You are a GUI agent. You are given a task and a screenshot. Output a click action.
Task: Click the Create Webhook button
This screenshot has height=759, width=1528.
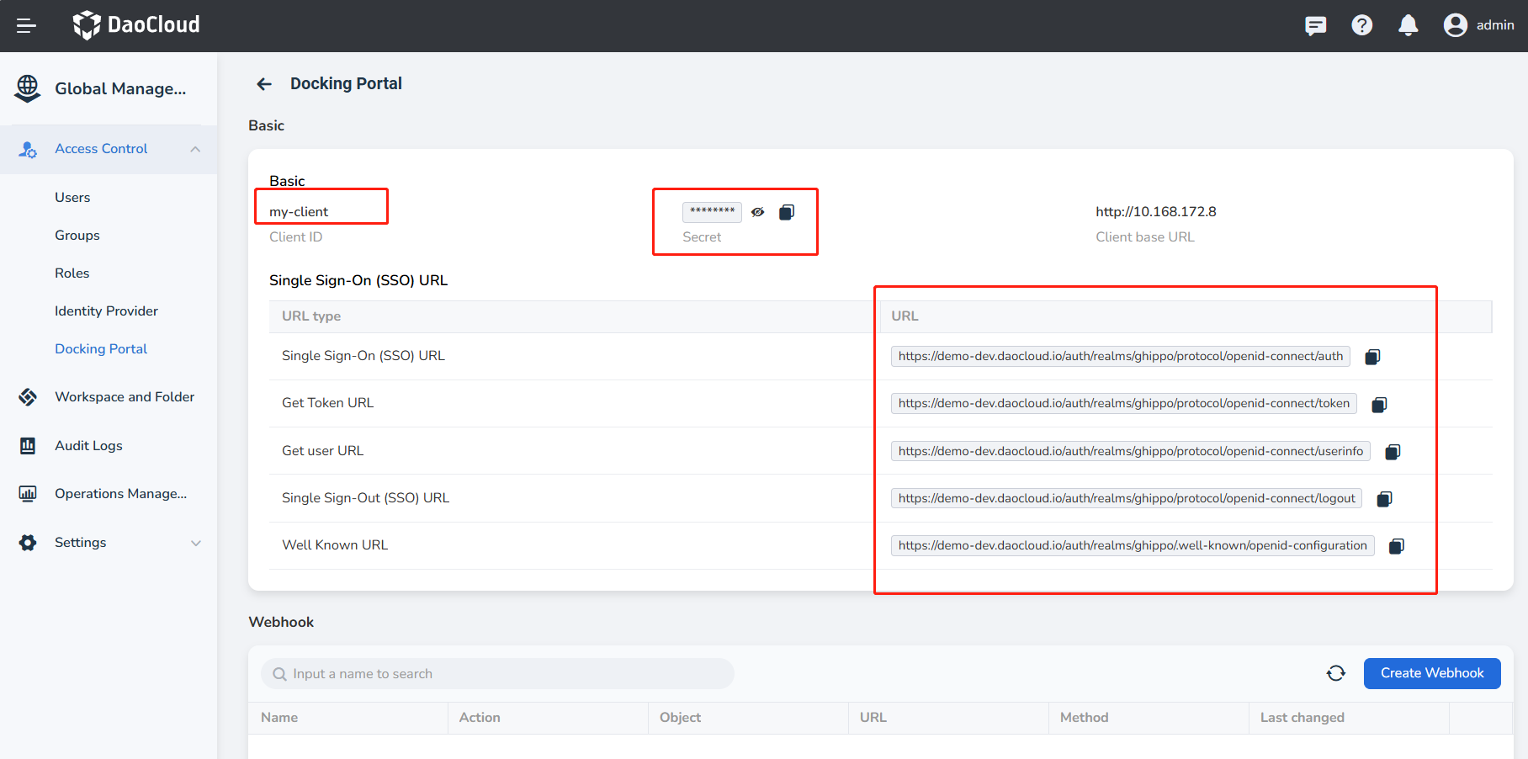click(1431, 673)
